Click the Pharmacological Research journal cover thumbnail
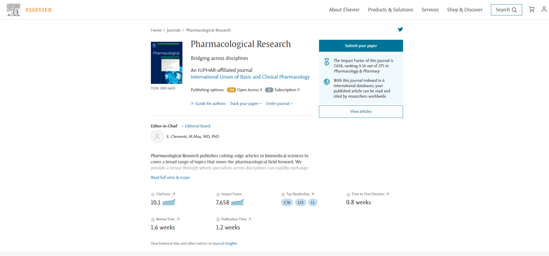 point(167,63)
